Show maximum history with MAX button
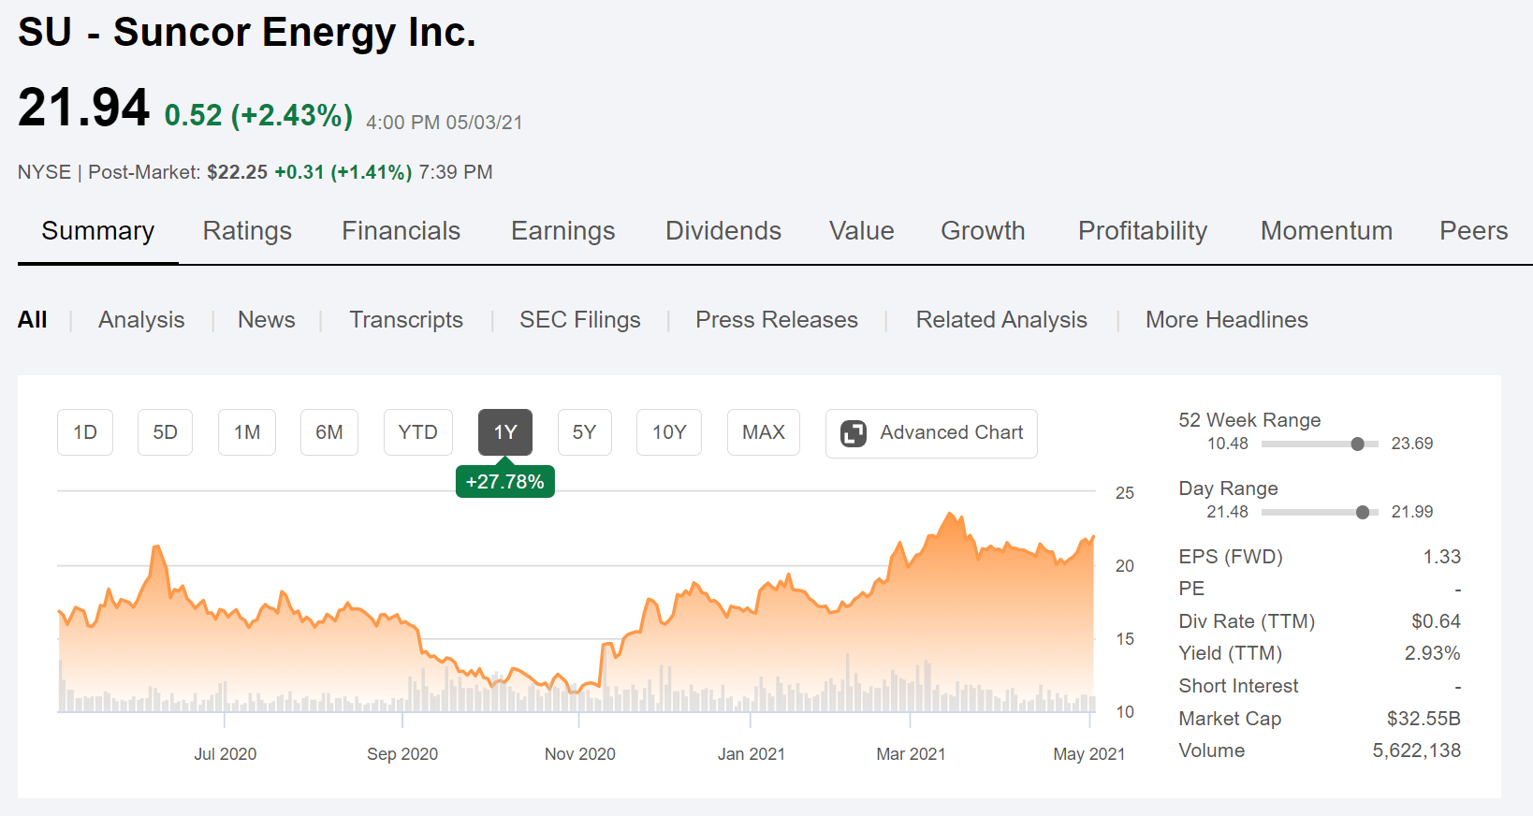The image size is (1533, 816). (x=763, y=432)
